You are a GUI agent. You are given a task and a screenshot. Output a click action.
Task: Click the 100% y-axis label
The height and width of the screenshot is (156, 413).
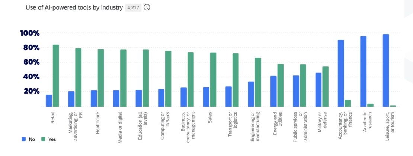click(30, 33)
